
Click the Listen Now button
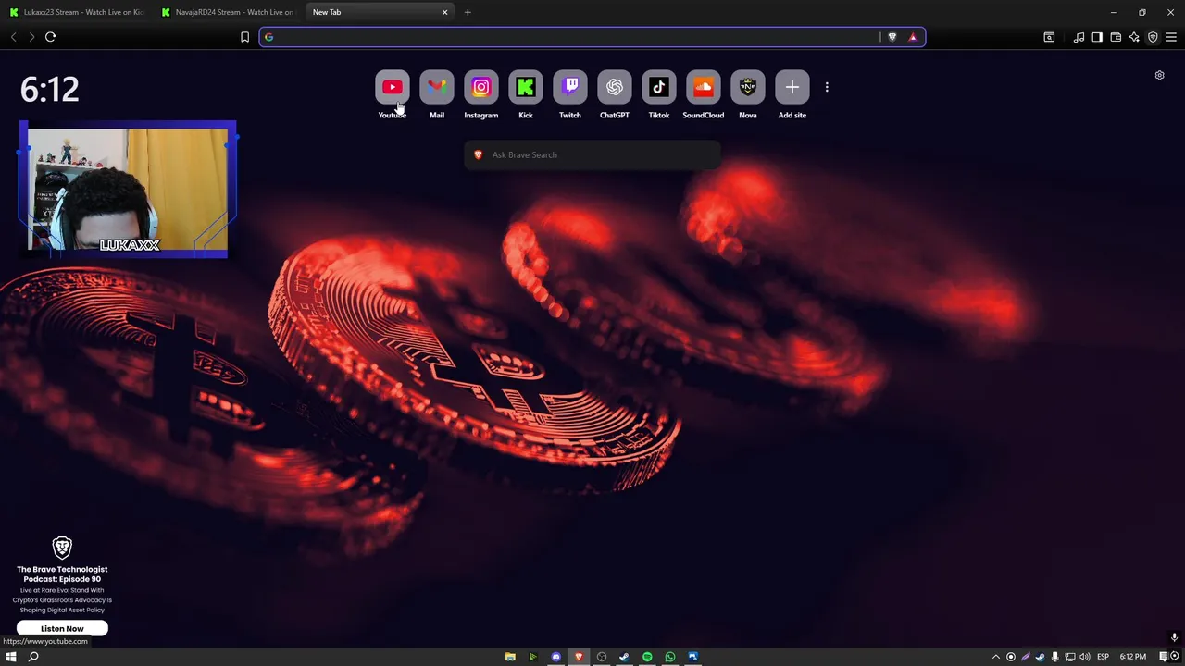pos(62,628)
